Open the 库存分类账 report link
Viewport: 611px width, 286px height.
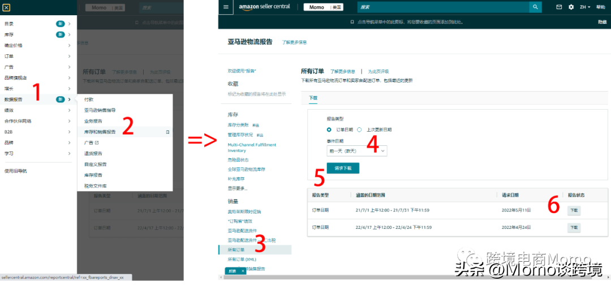[x=239, y=125]
